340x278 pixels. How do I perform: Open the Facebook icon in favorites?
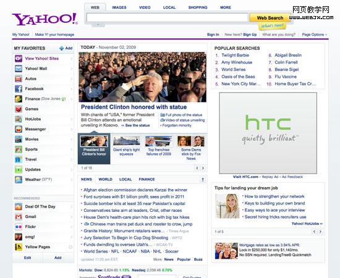click(19, 89)
